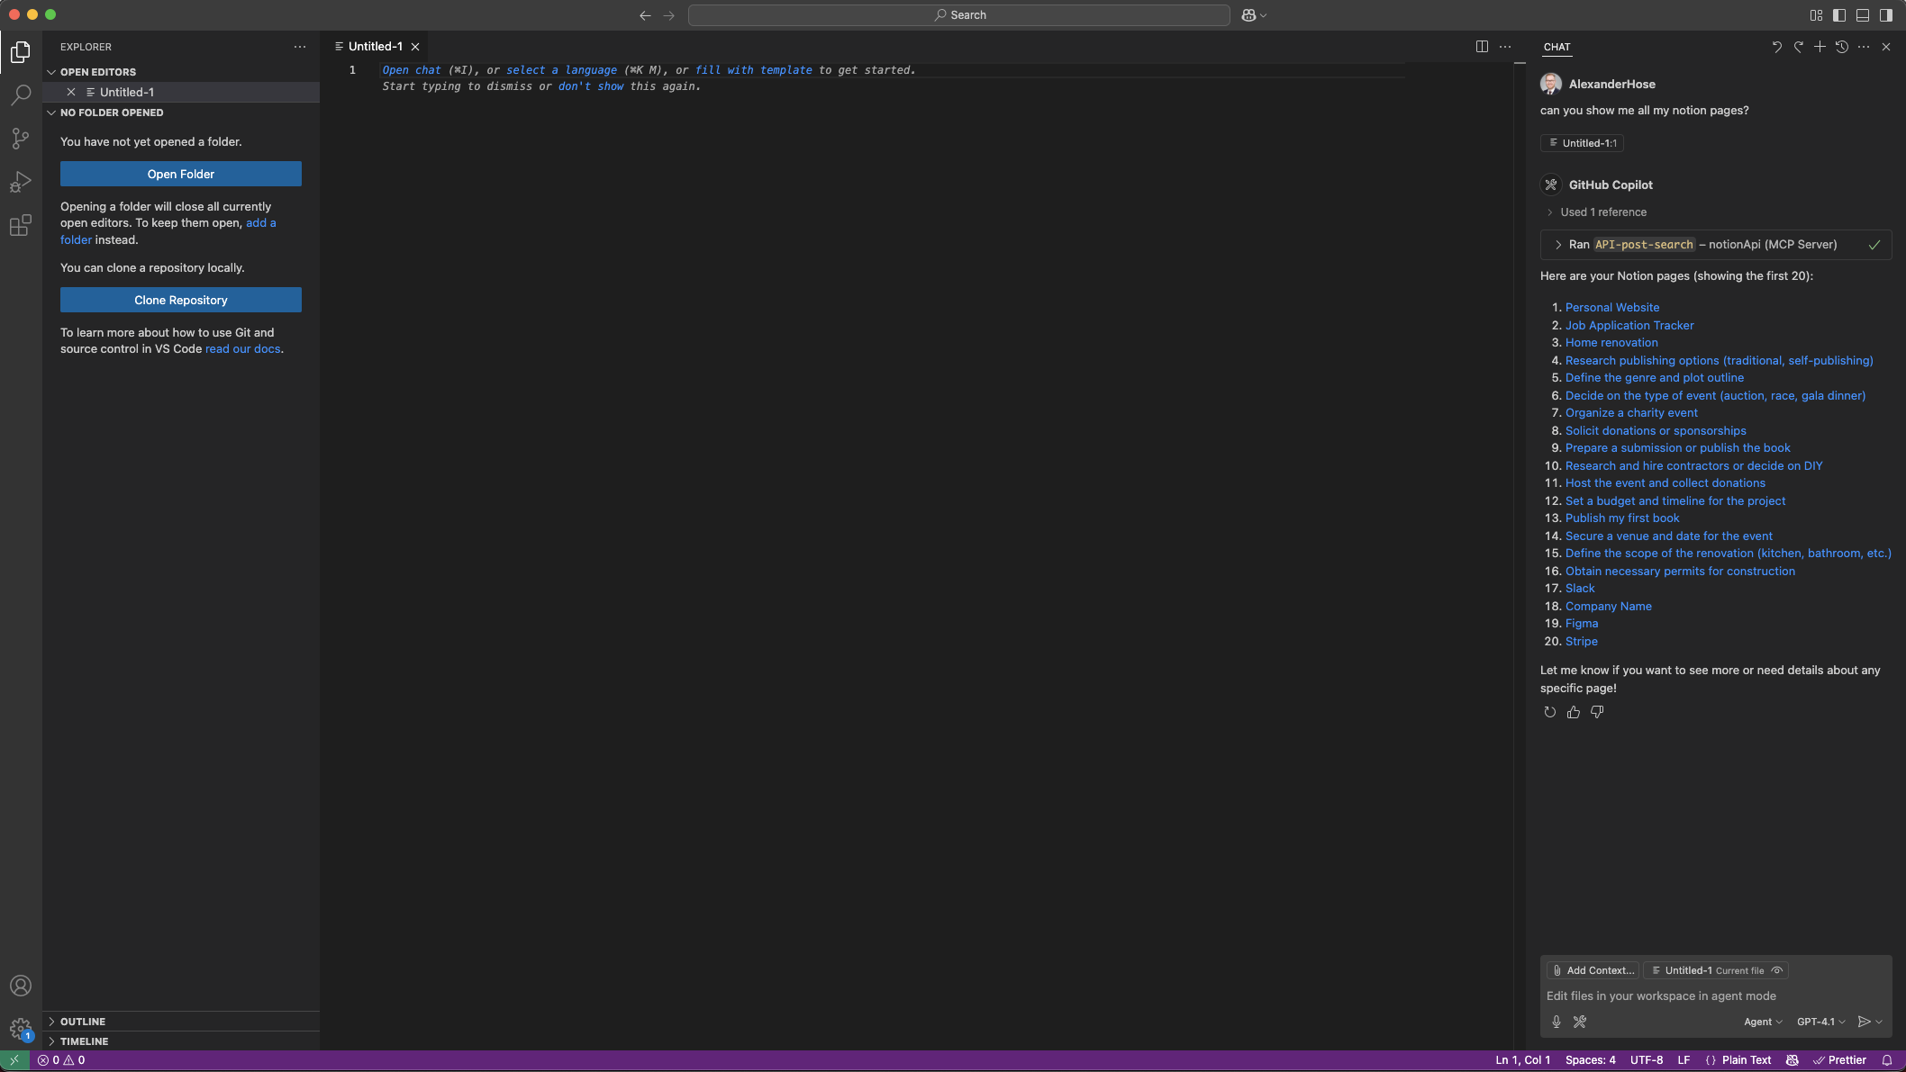Mark response as helpful thumbs up
Screen dimensions: 1906x1072
(x=1574, y=712)
